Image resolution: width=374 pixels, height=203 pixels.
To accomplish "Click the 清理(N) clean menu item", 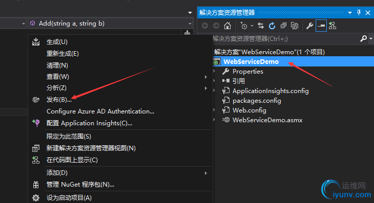I will (x=120, y=65).
